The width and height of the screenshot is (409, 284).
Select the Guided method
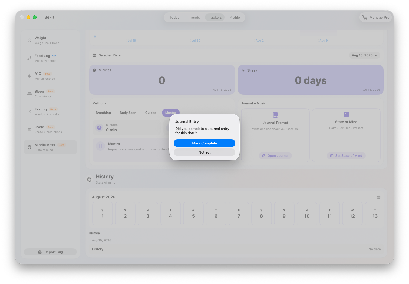click(x=151, y=113)
